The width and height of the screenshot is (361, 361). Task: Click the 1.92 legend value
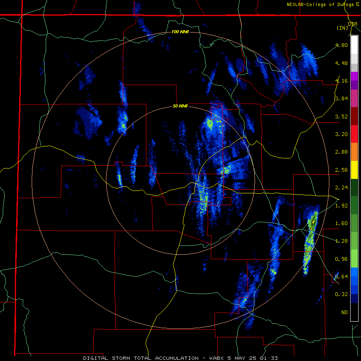[x=341, y=206]
